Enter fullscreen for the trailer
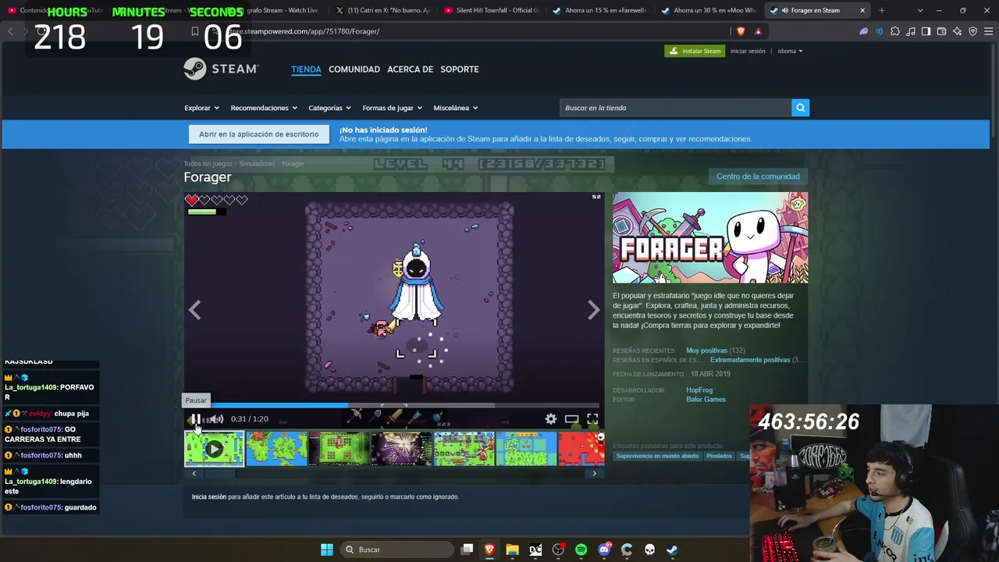The height and width of the screenshot is (562, 999). click(x=592, y=419)
